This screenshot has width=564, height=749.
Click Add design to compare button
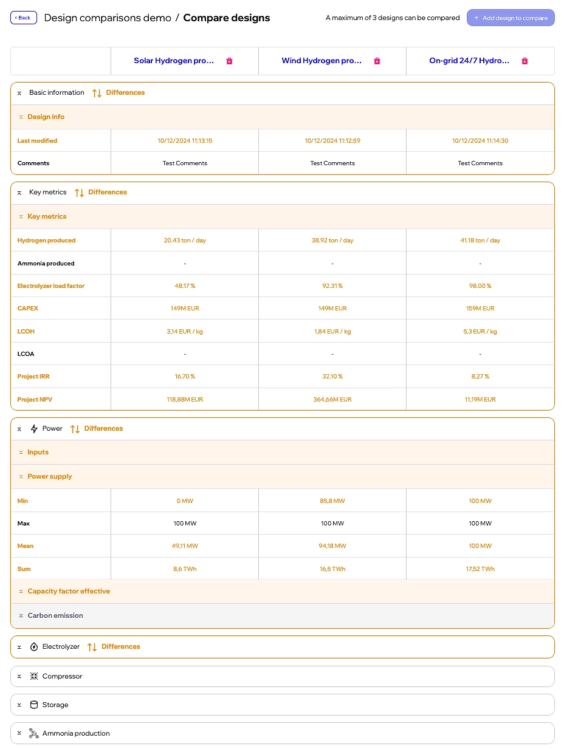tap(511, 18)
